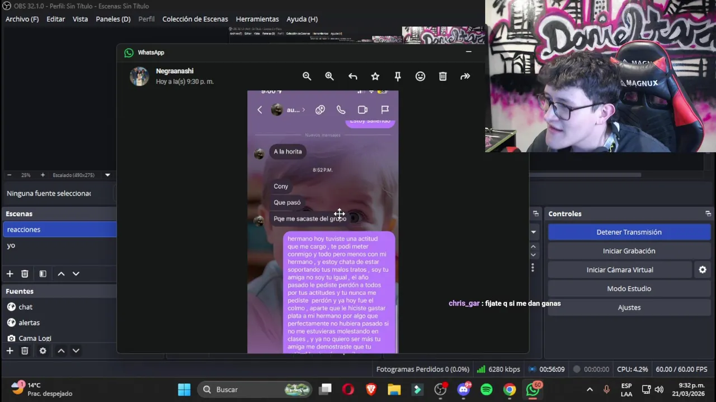Undock the panel left of Controles
716x402 pixels.
pos(535,214)
